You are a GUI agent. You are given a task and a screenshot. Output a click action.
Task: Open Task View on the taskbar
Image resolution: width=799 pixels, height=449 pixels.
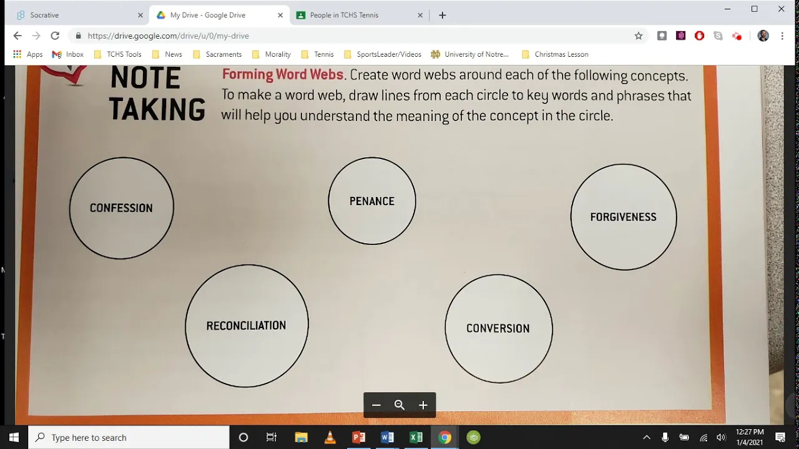tap(272, 437)
